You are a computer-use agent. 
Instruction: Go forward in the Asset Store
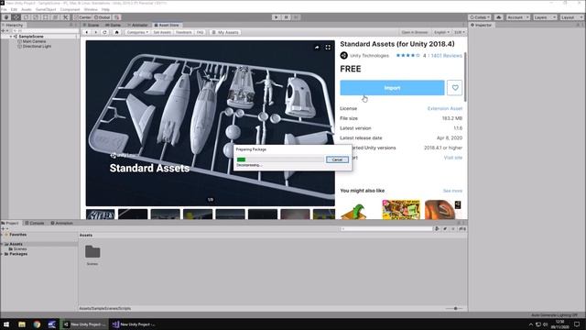pos(95,33)
